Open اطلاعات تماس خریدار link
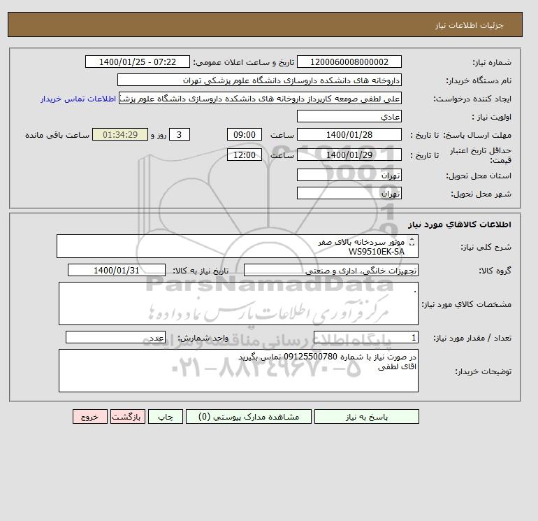 78,99
